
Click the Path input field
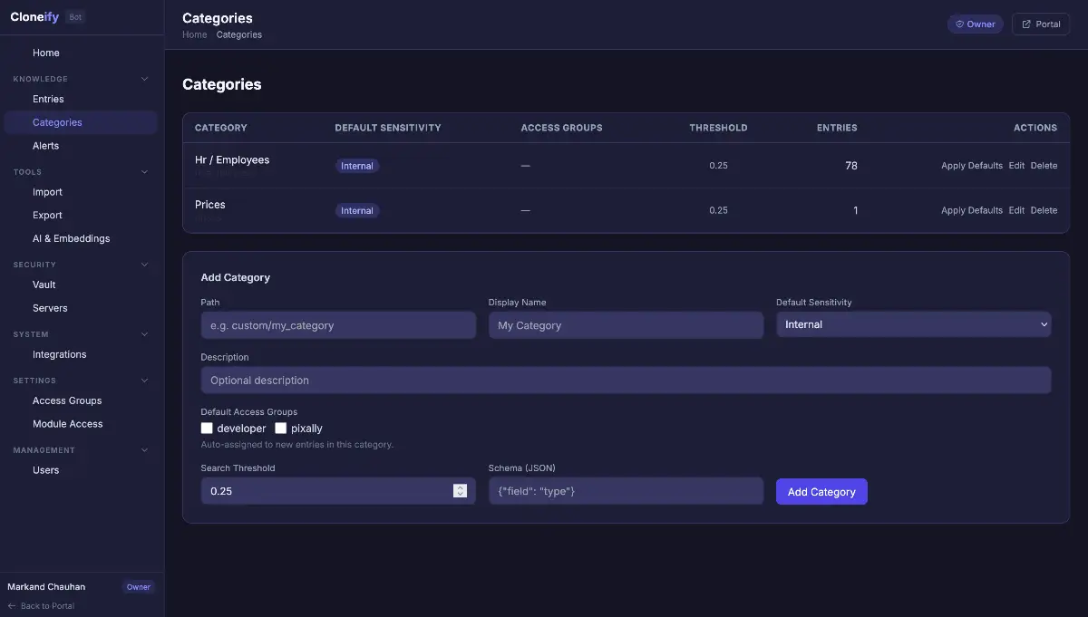(338, 325)
